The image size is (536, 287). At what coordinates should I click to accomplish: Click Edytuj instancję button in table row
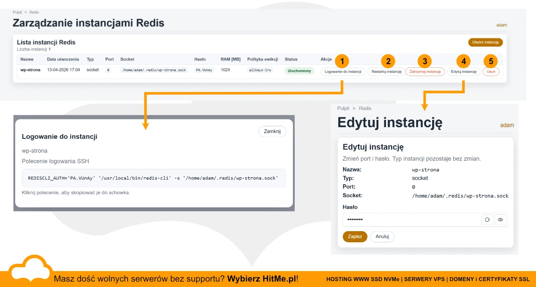(463, 72)
